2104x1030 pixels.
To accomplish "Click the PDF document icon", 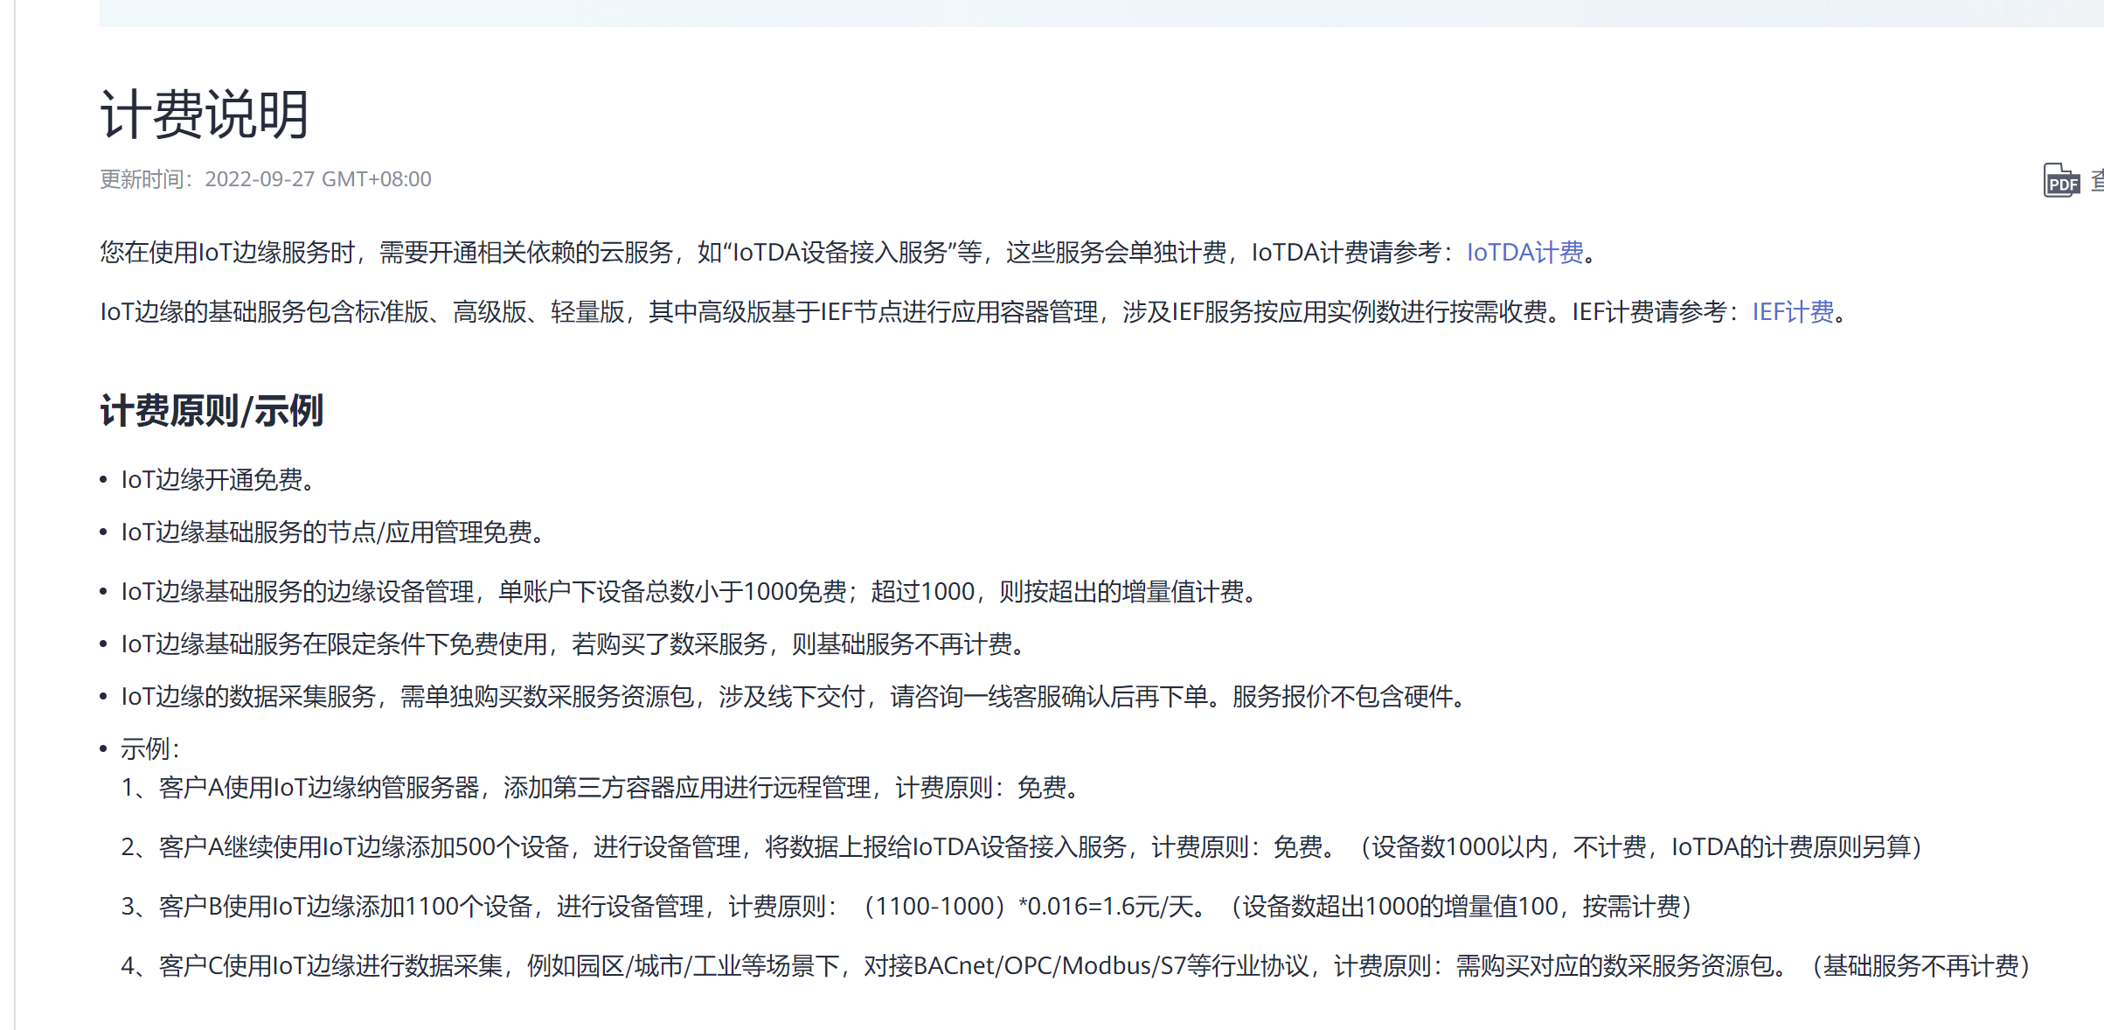I will (x=2060, y=181).
